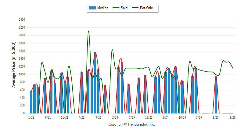Click the 3/25 x-axis label

tap(199, 117)
